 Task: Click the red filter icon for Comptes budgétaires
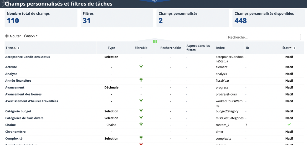coord(141,144)
